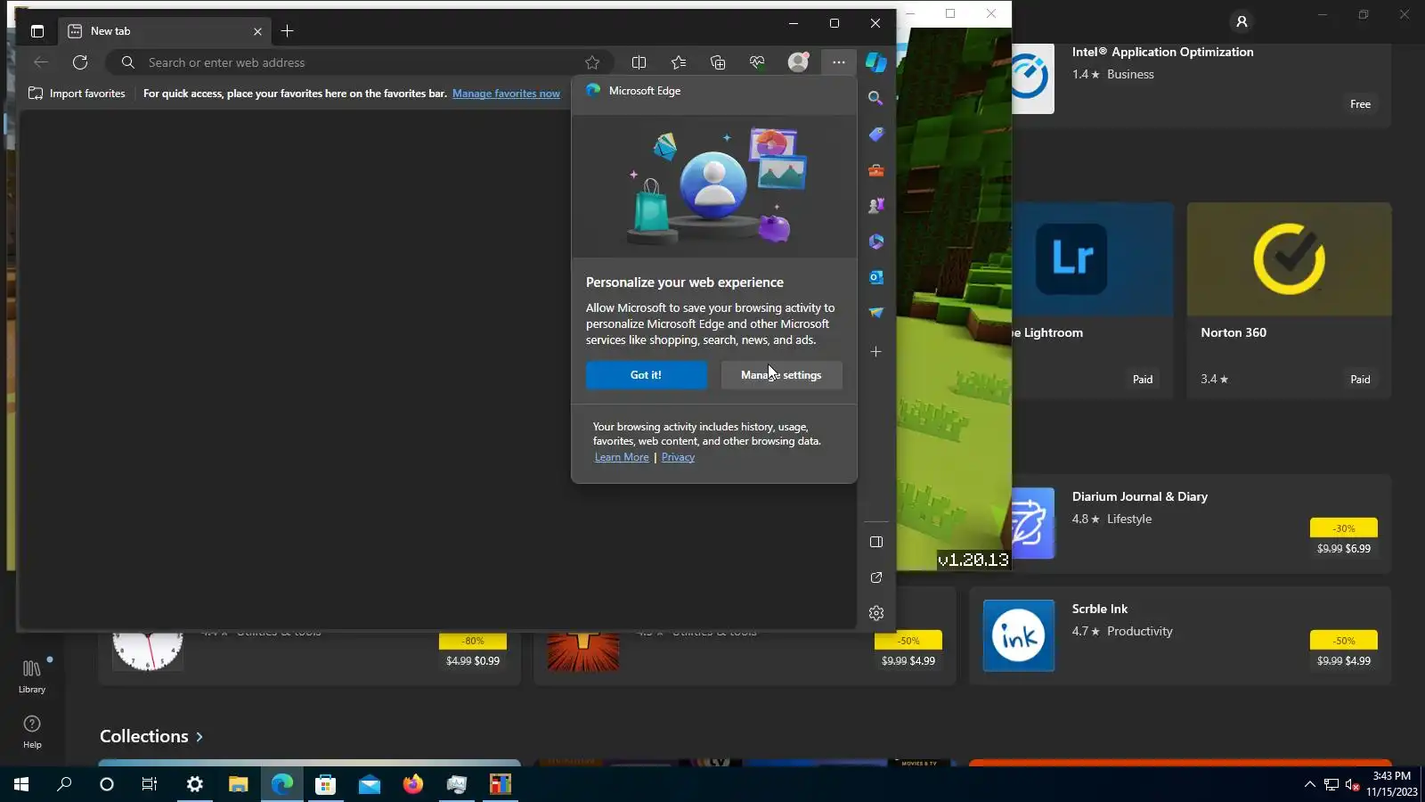1425x802 pixels.
Task: Switch to Microsoft Store on taskbar
Action: [325, 784]
